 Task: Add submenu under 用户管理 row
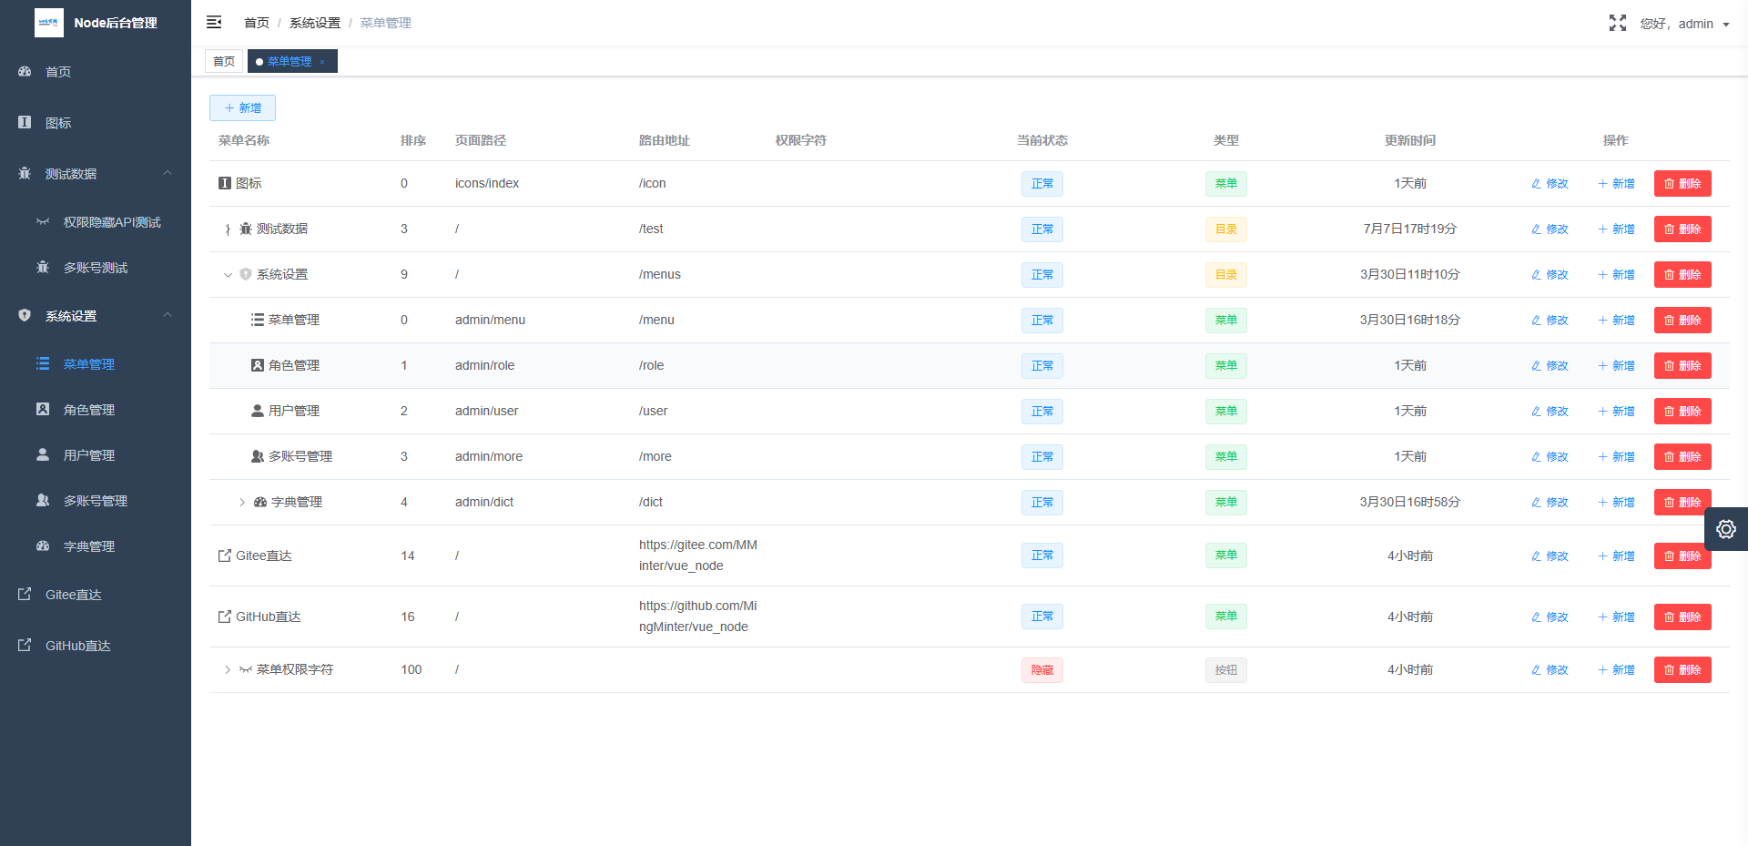[x=1616, y=412]
